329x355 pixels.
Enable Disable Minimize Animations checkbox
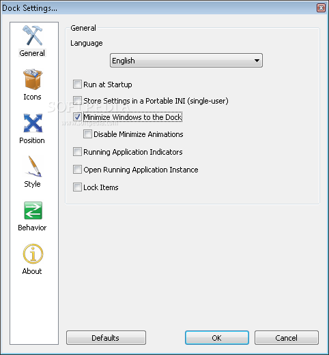pos(87,134)
